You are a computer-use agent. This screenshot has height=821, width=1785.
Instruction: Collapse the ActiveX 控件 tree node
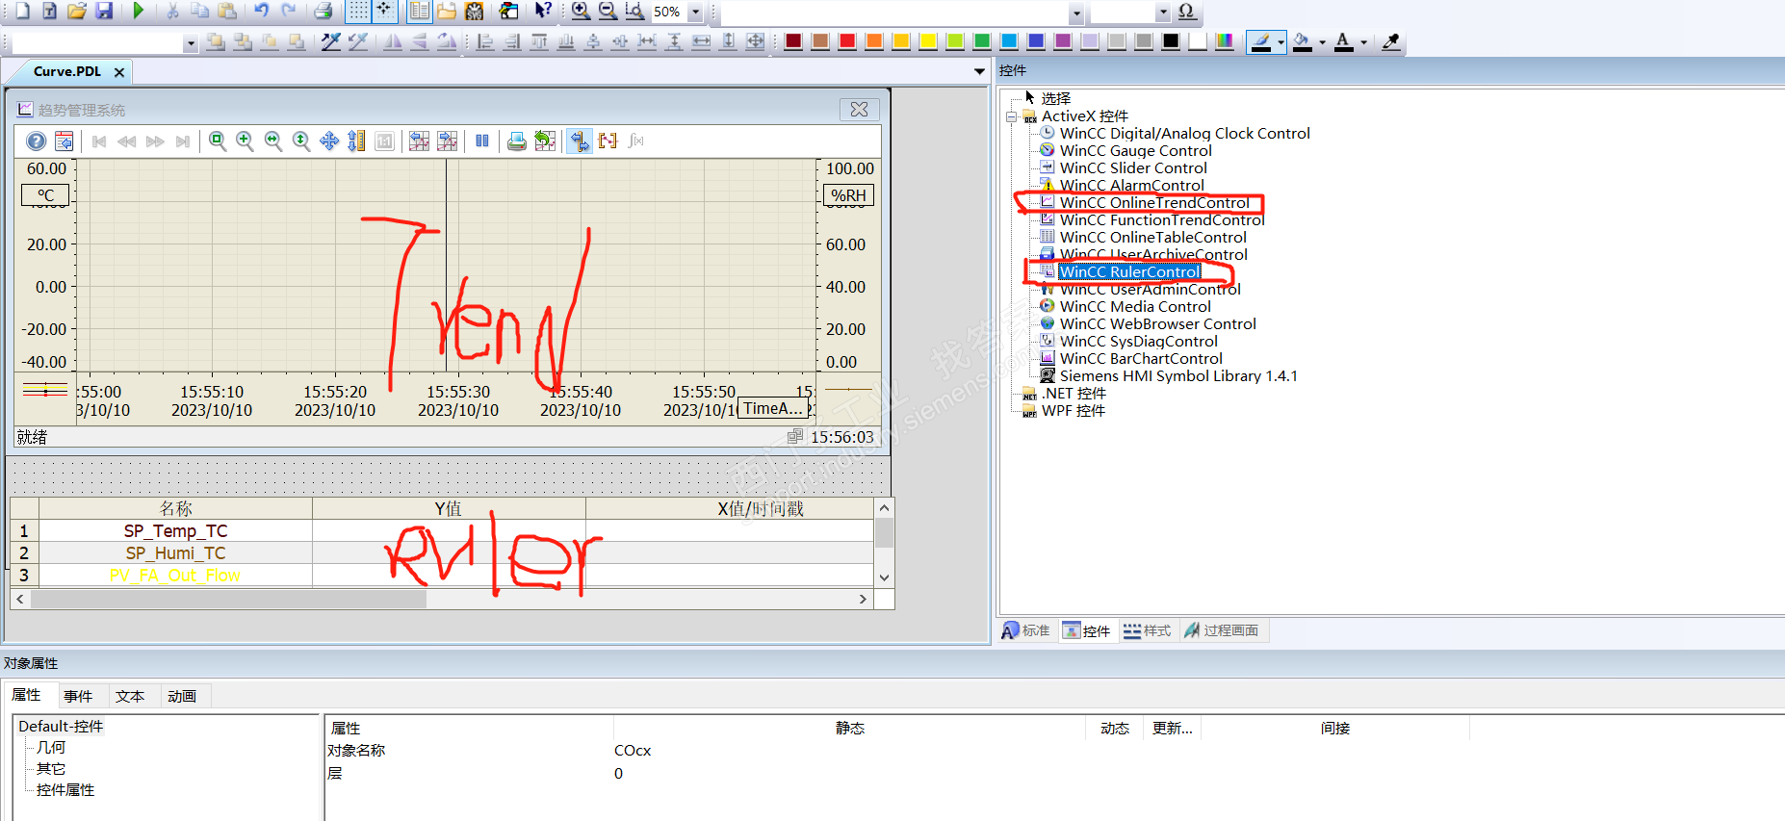pos(1011,116)
